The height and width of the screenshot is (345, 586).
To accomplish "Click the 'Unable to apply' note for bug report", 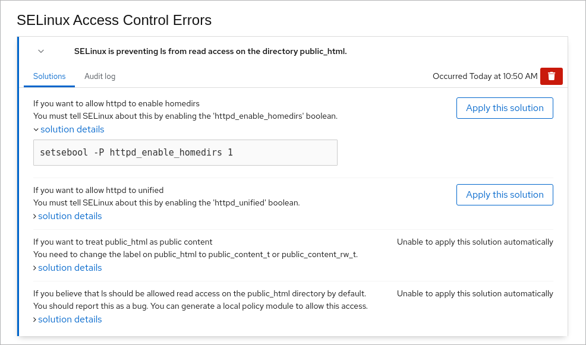I will point(475,294).
